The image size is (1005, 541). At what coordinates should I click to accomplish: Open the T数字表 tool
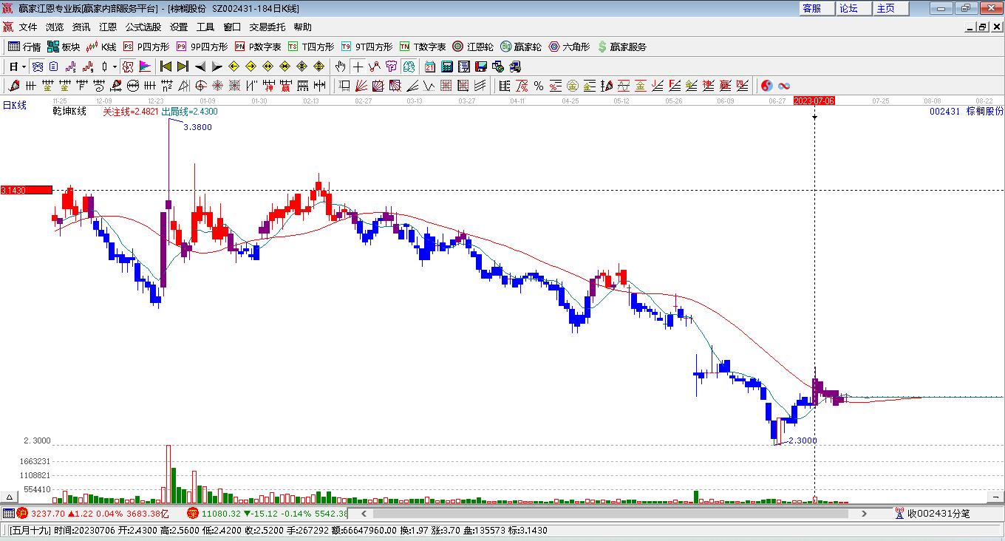click(423, 47)
